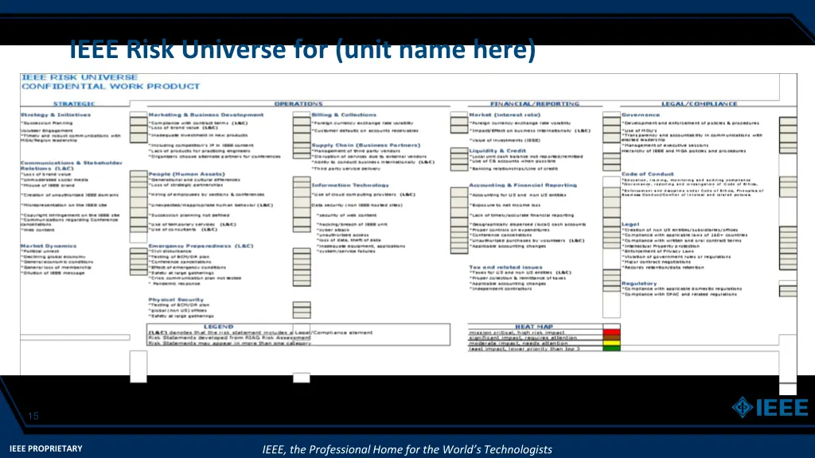Click the 'Billing & Collections' heading
Screen dimensions: 815x458
[344, 114]
